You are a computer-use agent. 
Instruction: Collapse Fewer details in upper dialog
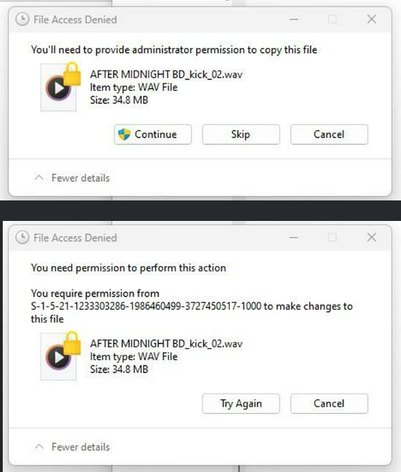pos(73,178)
